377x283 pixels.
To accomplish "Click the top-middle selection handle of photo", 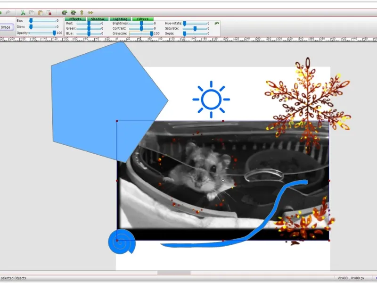I will [x=223, y=121].
